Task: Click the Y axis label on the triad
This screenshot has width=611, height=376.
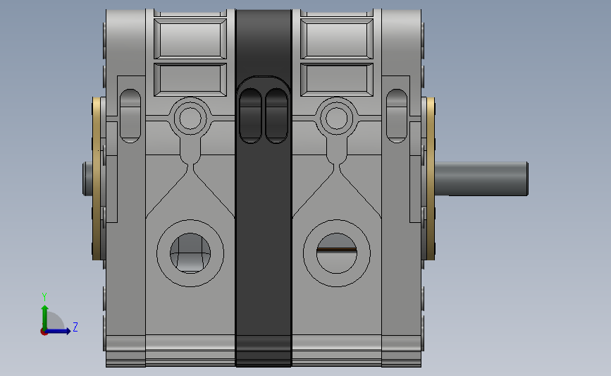Action: tap(44, 297)
